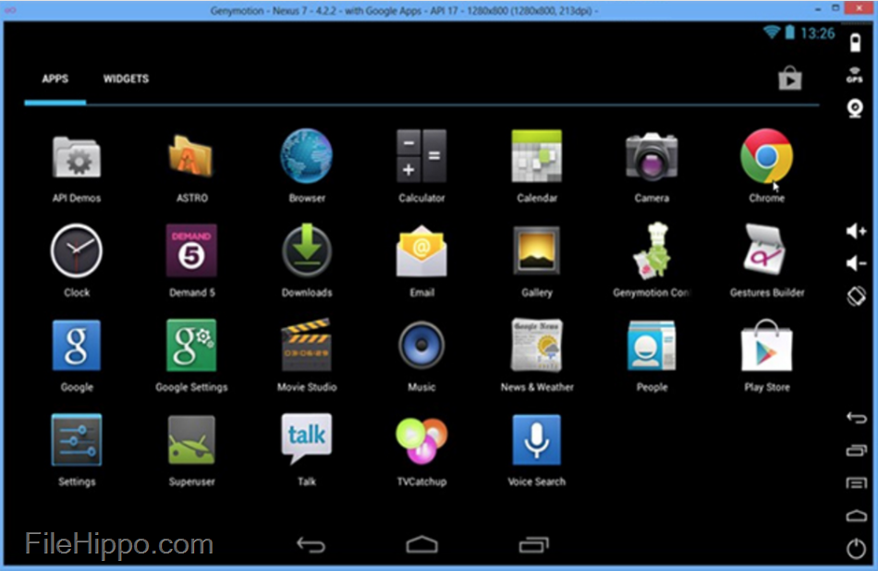Open Genymotion GPS widget in sidebar
878x571 pixels.
(855, 75)
